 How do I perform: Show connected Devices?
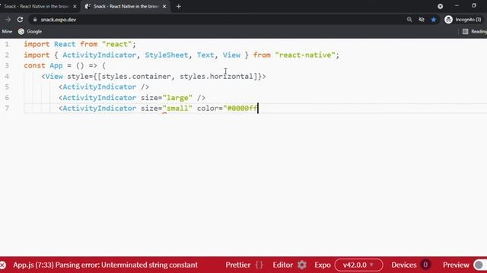411,265
